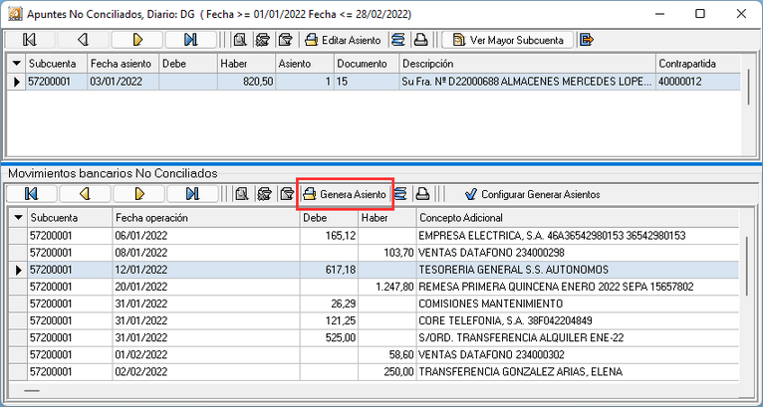Go to last bank movement record

(x=192, y=194)
